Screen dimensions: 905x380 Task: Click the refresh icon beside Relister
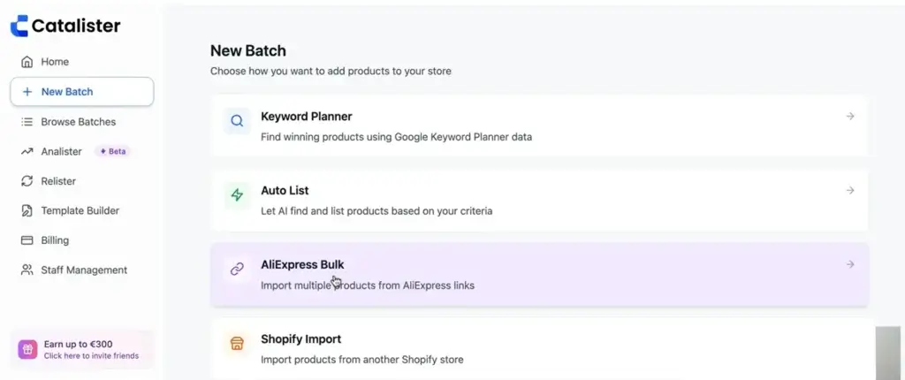(x=27, y=181)
